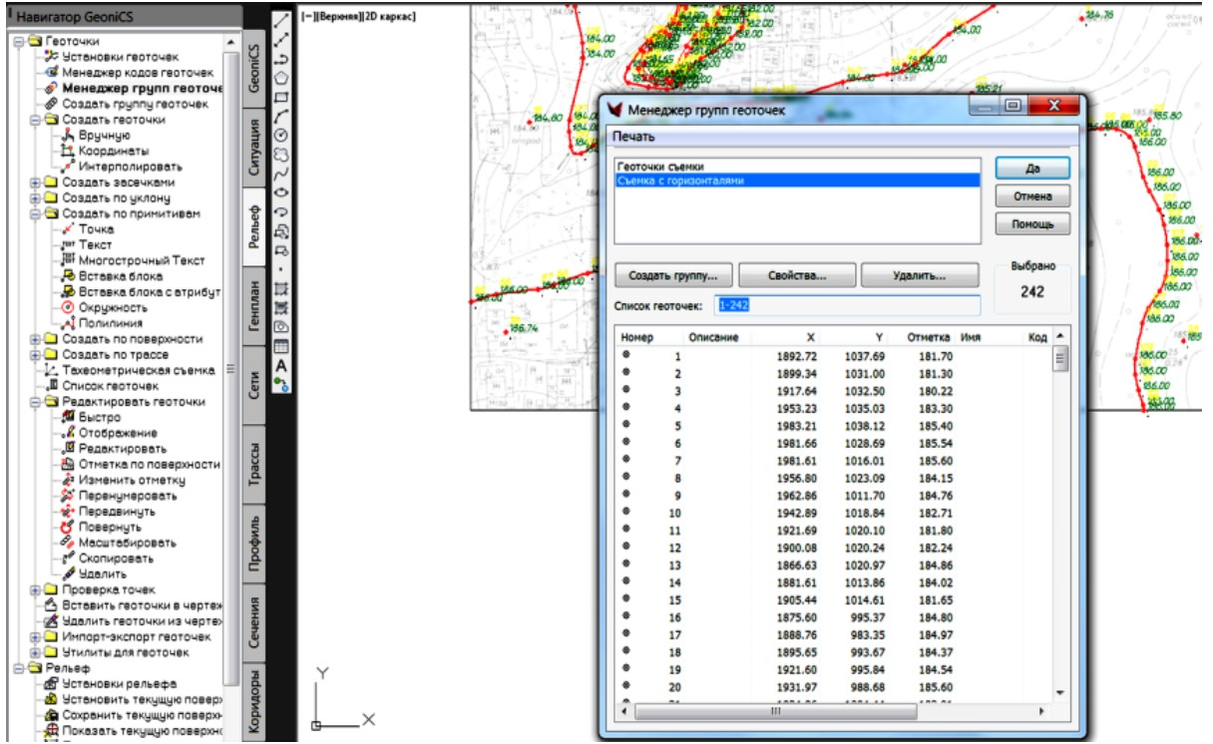Click the Удалить... button in dialog
This screenshot has height=744, width=1213.
(921, 274)
